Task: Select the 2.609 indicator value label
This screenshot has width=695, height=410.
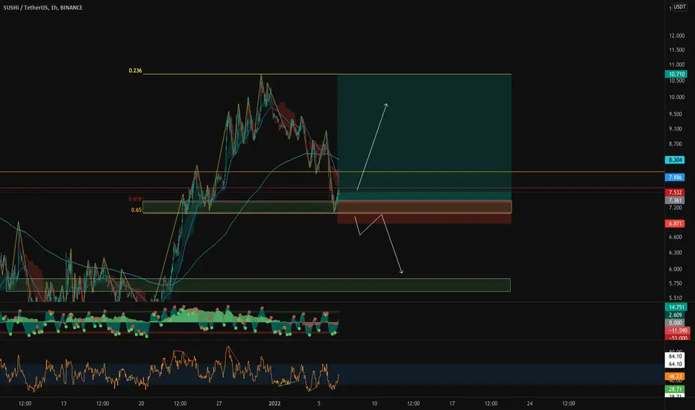Action: (676, 315)
